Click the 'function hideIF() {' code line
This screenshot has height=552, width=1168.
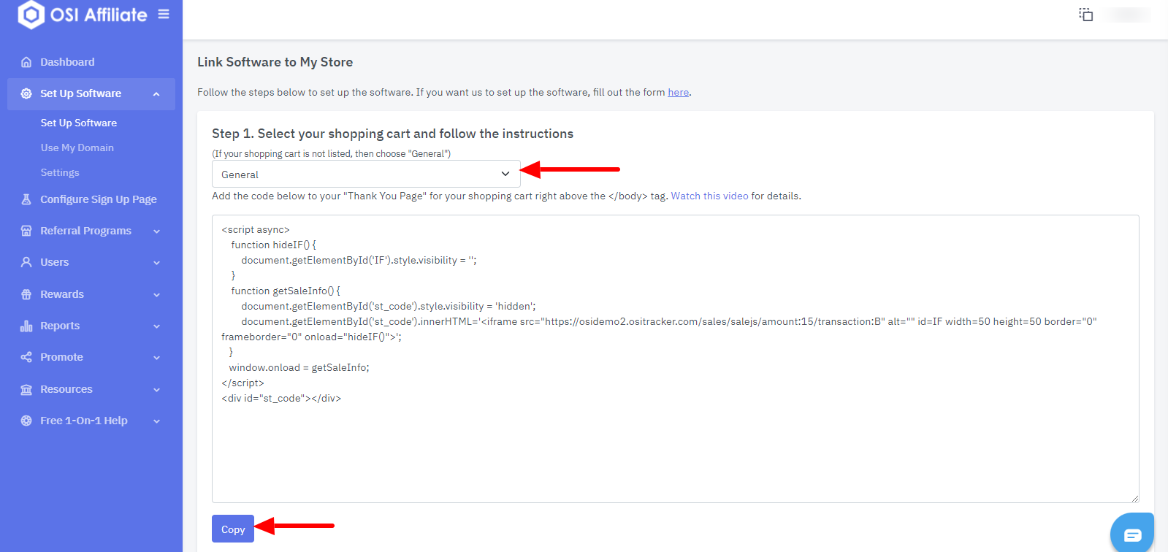[273, 245]
